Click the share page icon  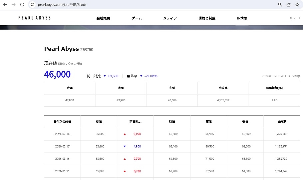(x=289, y=5)
